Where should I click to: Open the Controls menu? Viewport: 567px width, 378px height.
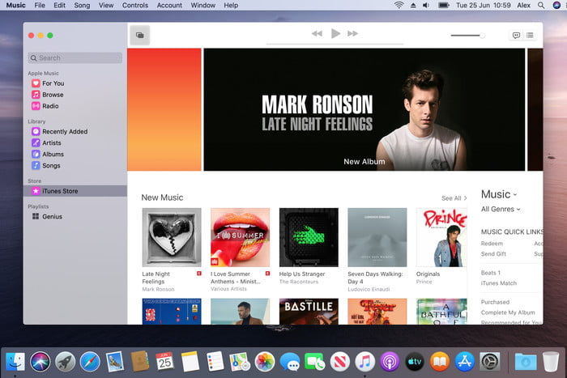click(135, 5)
